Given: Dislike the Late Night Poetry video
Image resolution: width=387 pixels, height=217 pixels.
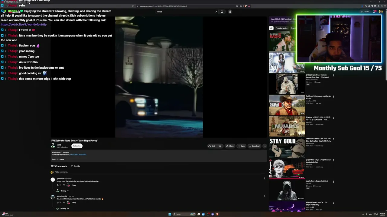Looking at the screenshot, I should (220, 146).
